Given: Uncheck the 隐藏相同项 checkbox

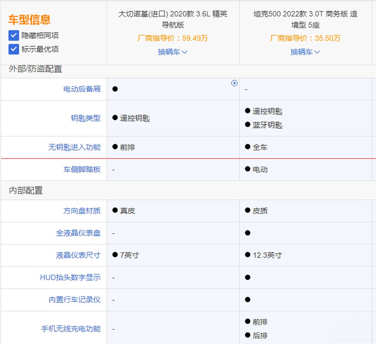Looking at the screenshot, I should (x=14, y=35).
